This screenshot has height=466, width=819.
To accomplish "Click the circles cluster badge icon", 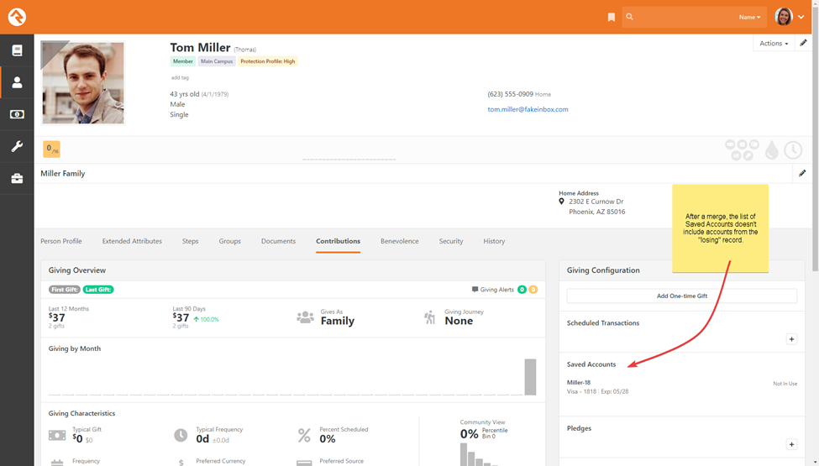I will (x=743, y=149).
